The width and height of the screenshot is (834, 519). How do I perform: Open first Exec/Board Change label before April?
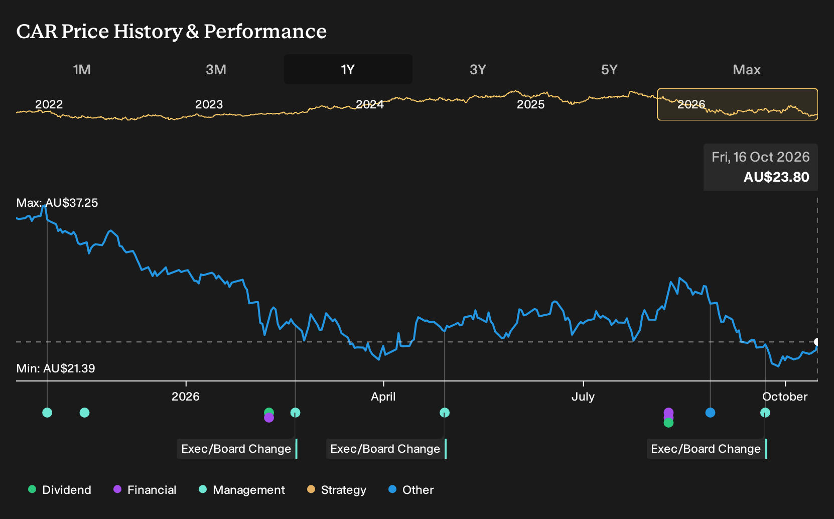click(237, 449)
